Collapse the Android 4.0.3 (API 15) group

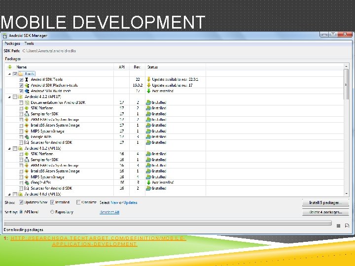point(9,194)
